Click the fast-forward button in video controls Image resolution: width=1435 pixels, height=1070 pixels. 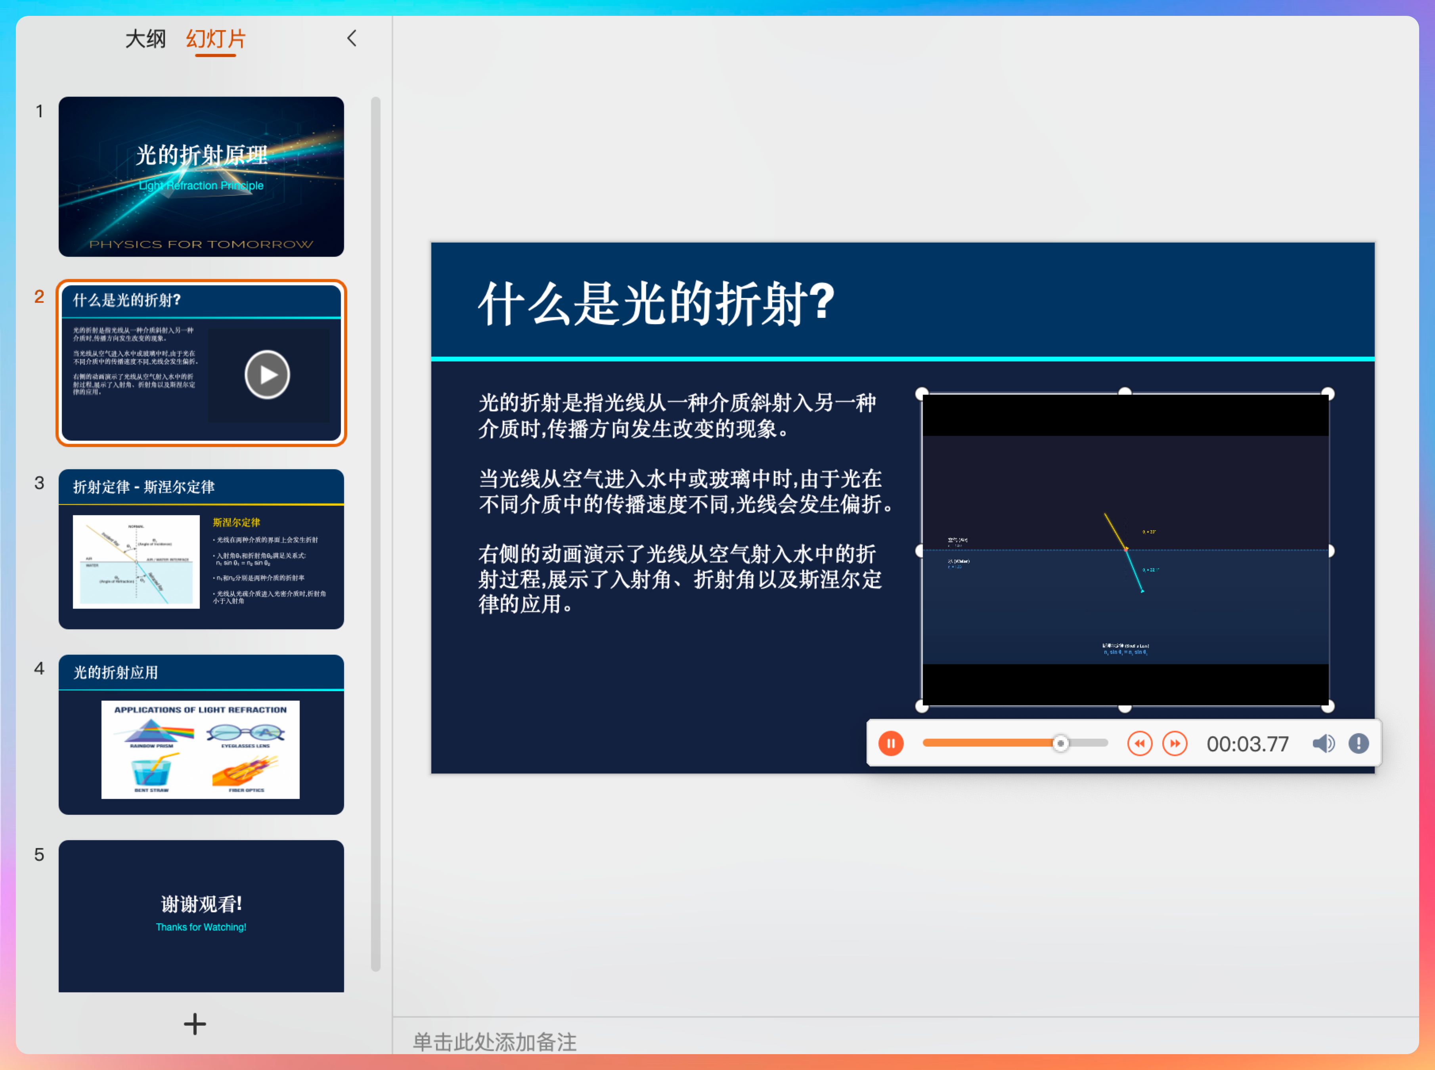[1175, 743]
